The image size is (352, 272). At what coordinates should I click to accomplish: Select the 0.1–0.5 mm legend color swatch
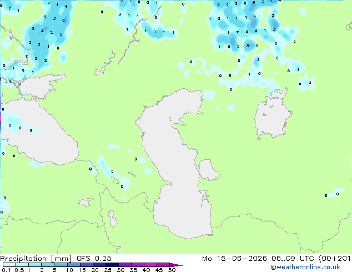point(9,265)
